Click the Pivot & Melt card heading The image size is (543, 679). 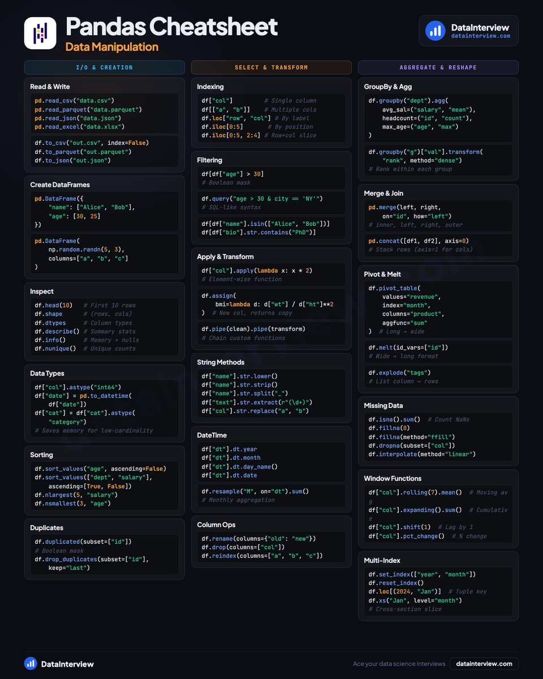(x=382, y=274)
